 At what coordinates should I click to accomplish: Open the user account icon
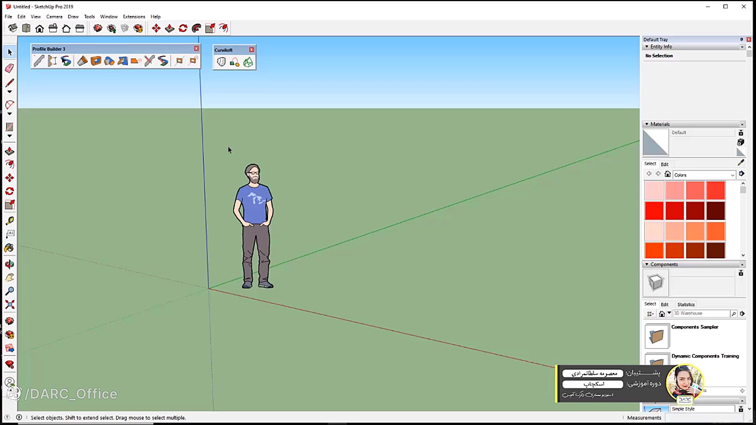[9, 382]
